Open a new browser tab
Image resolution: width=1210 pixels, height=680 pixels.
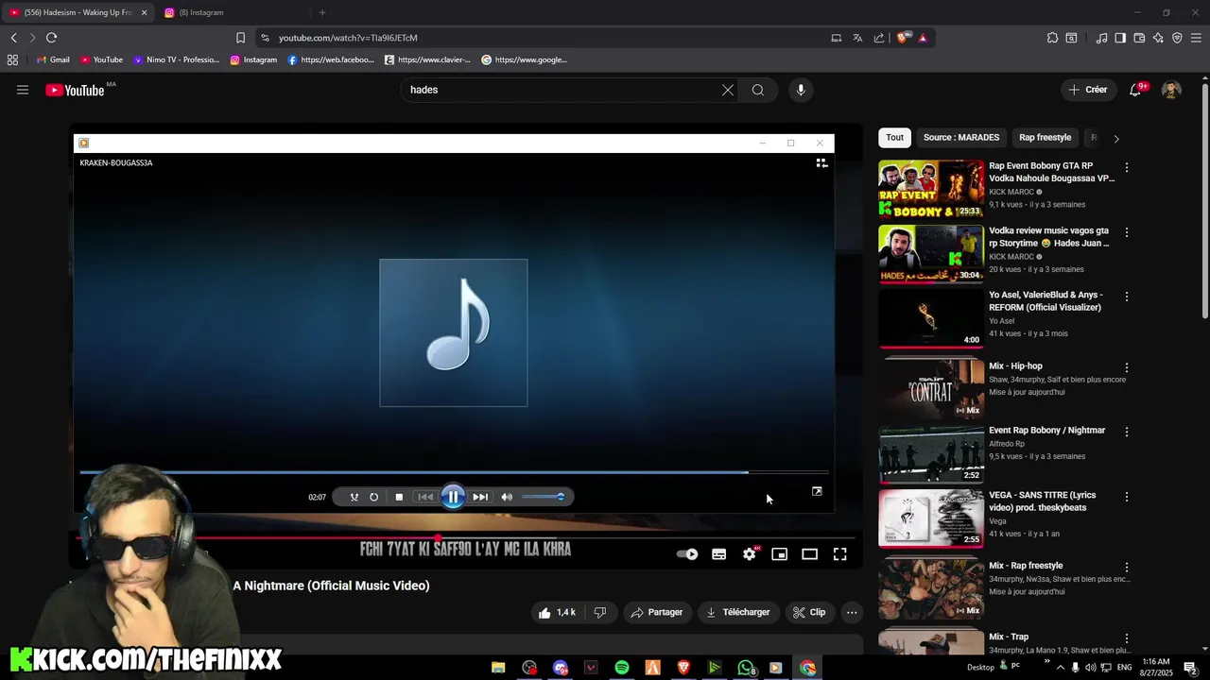click(322, 12)
